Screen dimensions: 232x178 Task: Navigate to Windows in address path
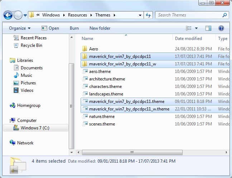coord(51,15)
